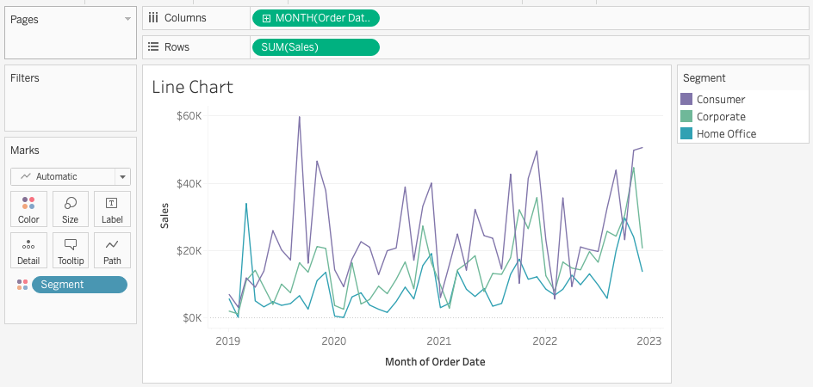Open the Label marks card
Viewport: 813px width, 387px height.
click(x=112, y=209)
